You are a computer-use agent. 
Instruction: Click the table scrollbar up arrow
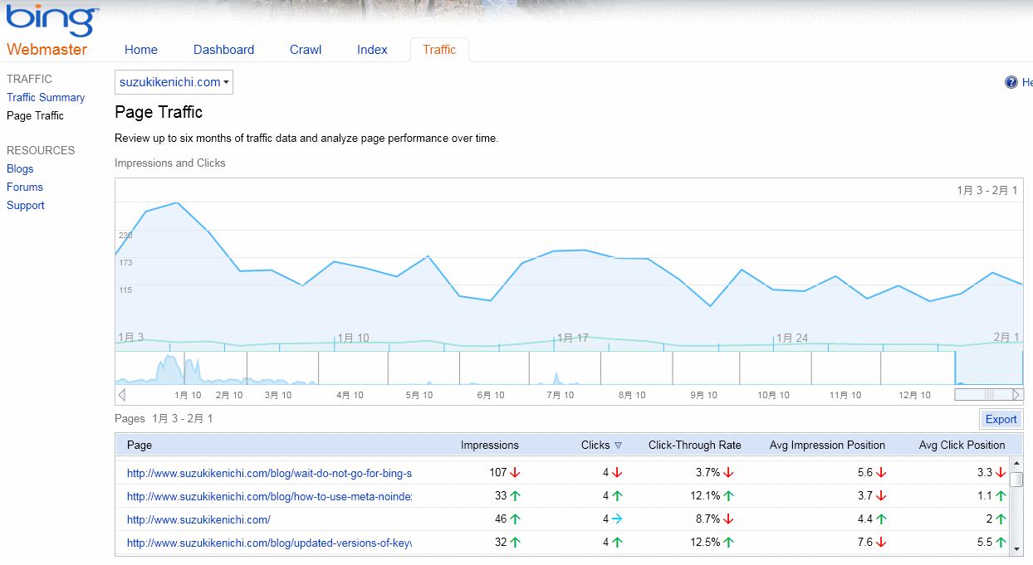(1016, 463)
